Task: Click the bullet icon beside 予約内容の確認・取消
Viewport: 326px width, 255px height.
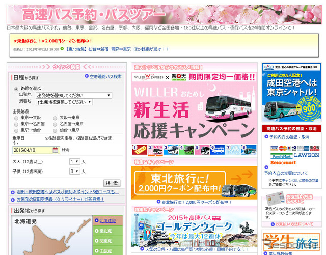Action: coord(266,137)
